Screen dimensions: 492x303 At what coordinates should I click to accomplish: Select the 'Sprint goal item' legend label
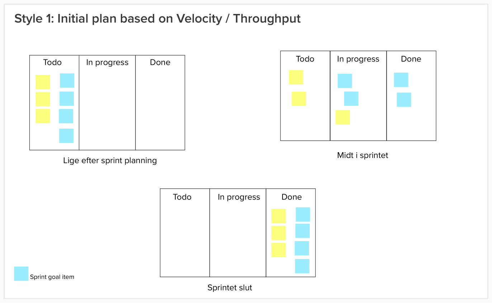(x=52, y=277)
